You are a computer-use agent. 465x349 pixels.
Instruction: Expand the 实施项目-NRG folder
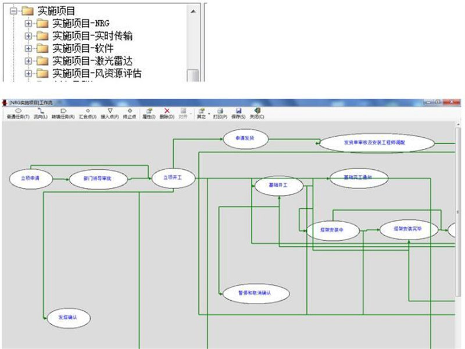click(x=28, y=23)
